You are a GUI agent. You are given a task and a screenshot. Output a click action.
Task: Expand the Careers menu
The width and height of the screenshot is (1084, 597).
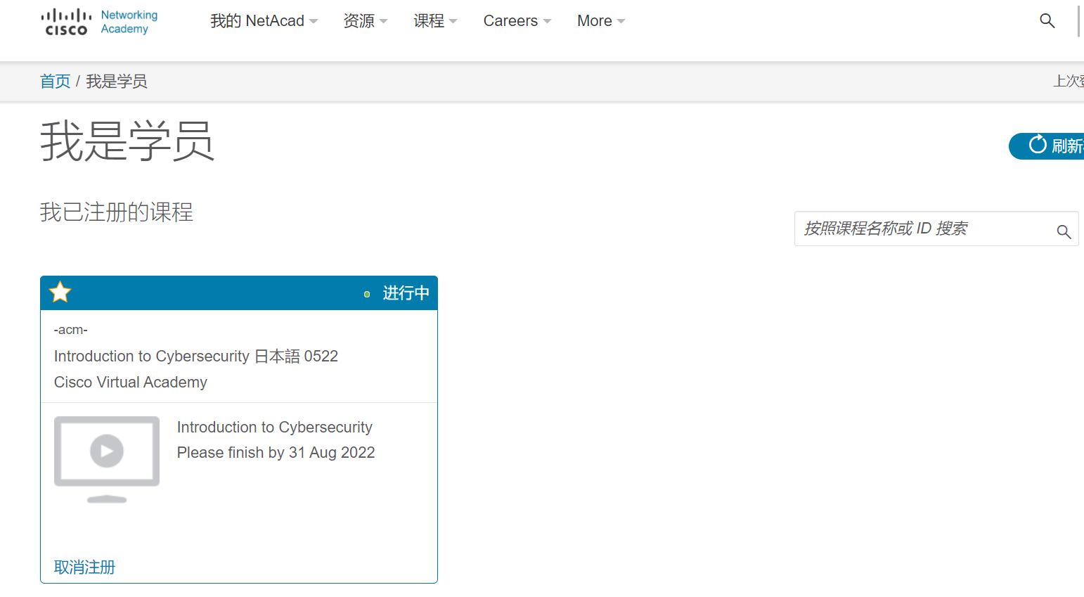click(517, 21)
